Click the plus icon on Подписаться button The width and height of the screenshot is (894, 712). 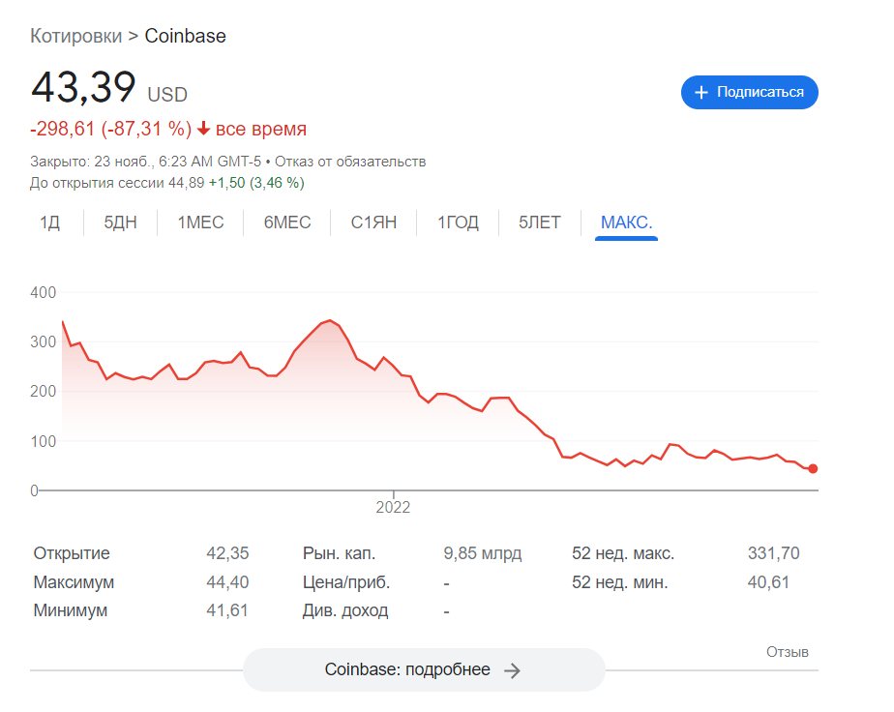701,92
